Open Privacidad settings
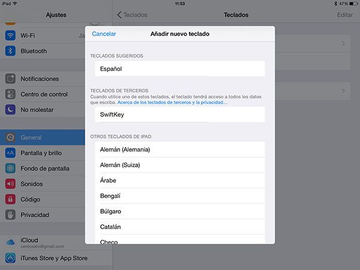The width and height of the screenshot is (360, 270). [43, 215]
